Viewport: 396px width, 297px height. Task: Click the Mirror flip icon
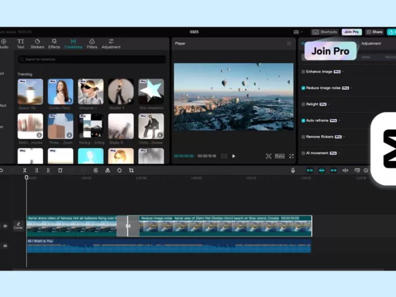point(107,170)
